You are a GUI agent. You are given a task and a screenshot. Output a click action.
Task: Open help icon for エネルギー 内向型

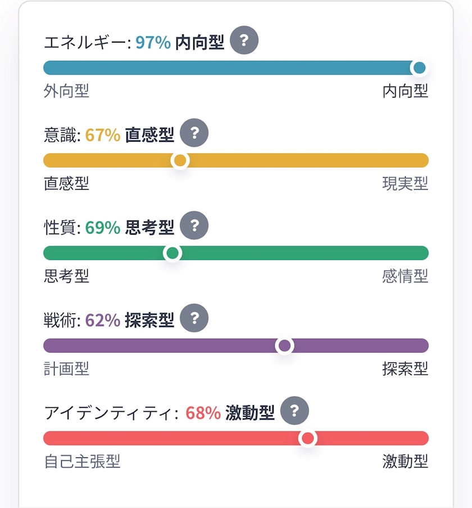244,40
